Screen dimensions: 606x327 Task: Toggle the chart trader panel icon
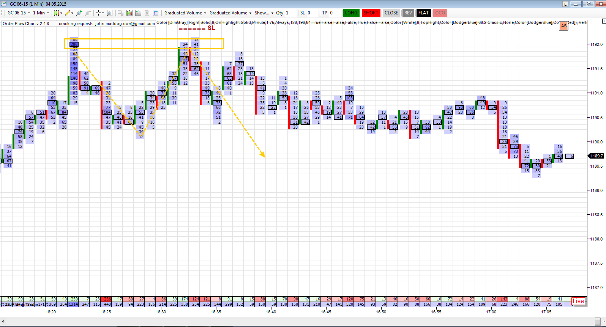tap(120, 13)
